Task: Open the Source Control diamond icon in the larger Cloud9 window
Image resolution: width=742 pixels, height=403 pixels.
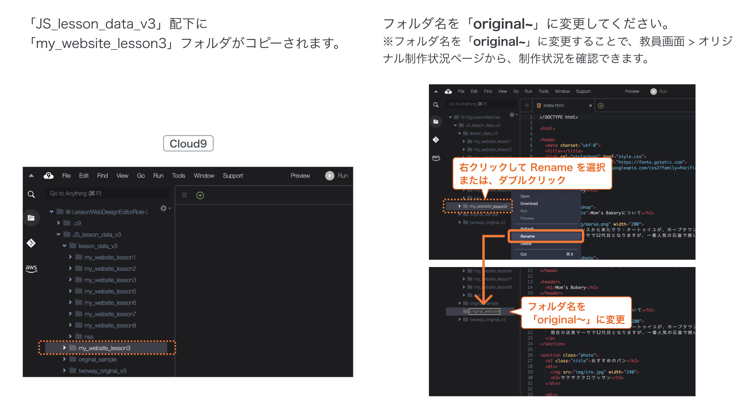Action: [31, 243]
